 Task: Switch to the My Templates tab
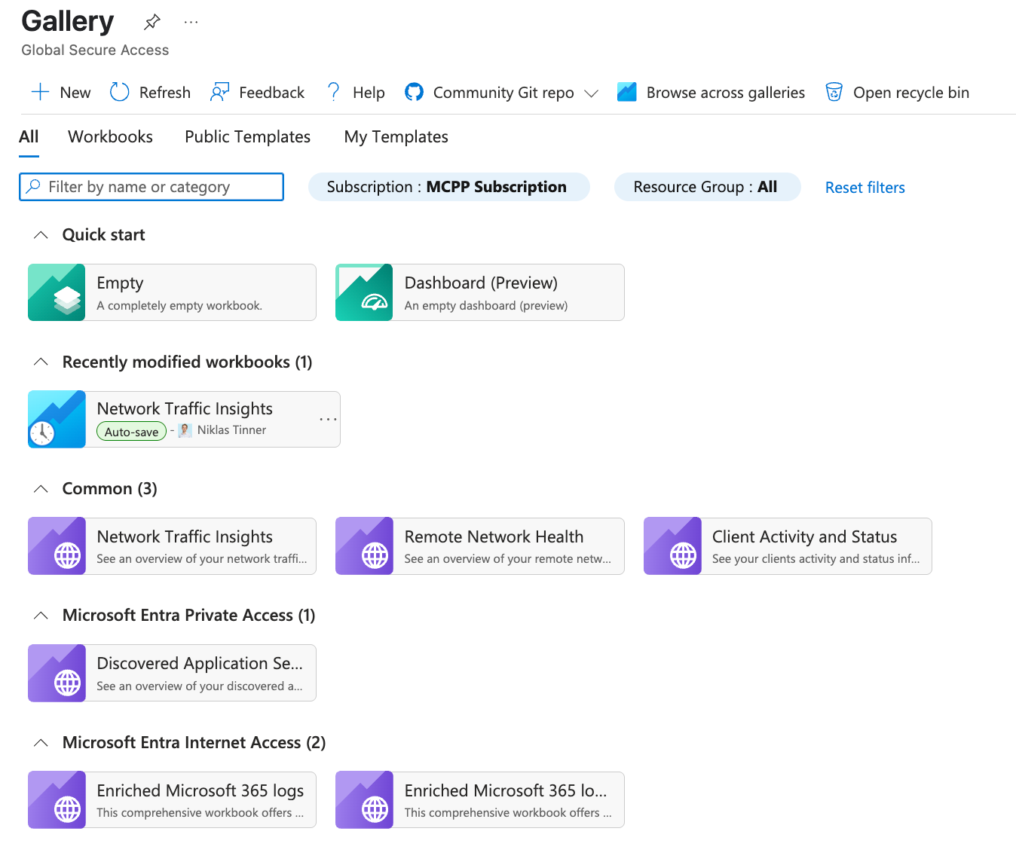[x=396, y=136]
